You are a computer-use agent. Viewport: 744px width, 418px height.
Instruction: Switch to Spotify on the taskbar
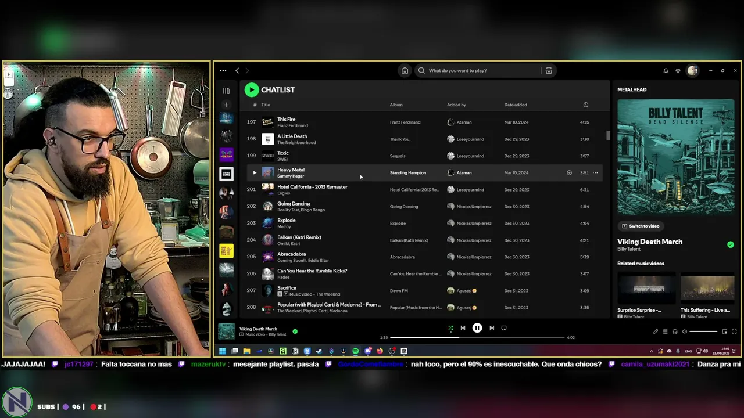click(356, 351)
